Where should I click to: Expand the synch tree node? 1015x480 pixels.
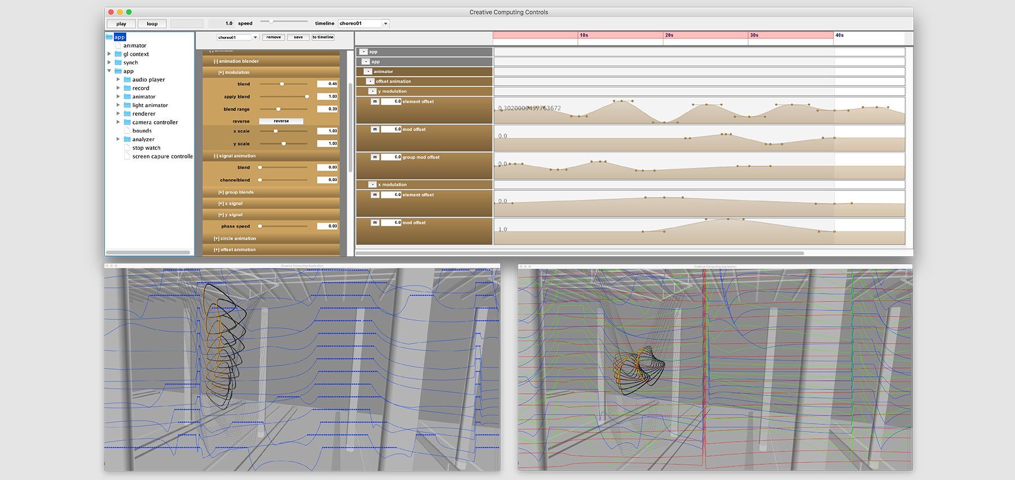[109, 63]
